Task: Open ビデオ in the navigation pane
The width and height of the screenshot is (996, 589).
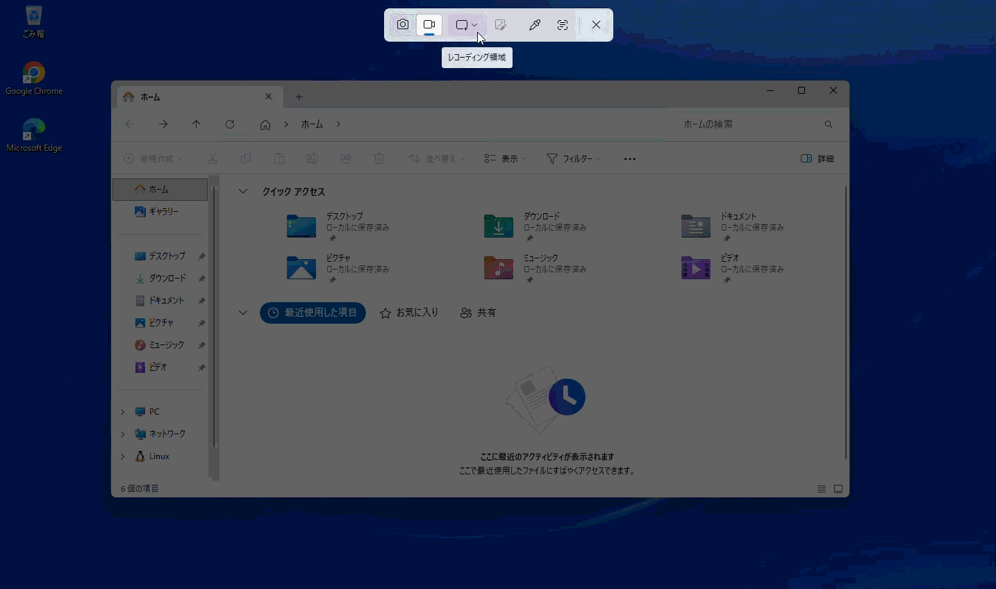Action: click(160, 367)
